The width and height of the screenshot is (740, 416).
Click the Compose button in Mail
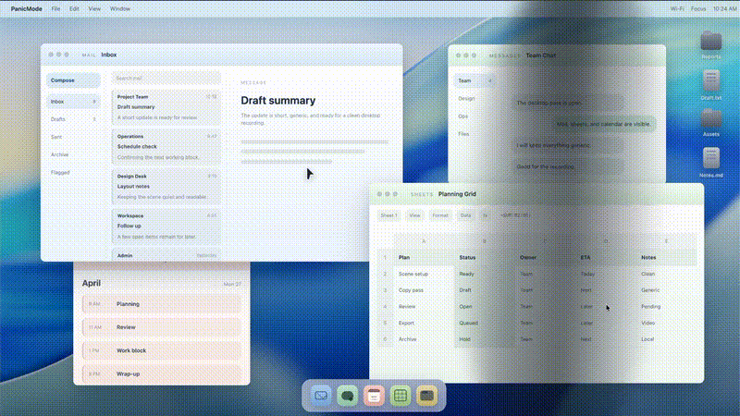pos(73,80)
